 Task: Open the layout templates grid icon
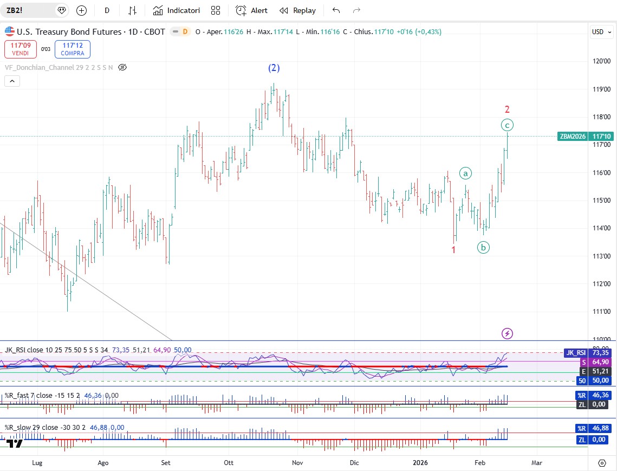point(216,10)
